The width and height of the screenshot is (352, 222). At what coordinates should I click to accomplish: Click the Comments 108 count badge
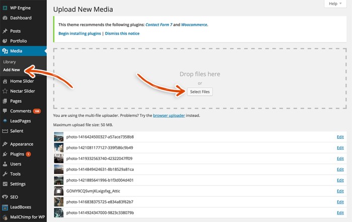coord(37,111)
